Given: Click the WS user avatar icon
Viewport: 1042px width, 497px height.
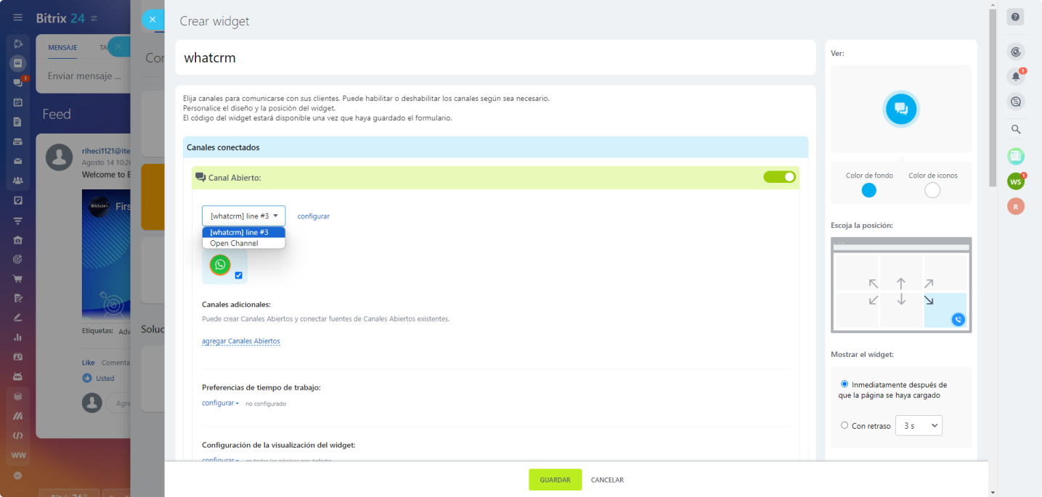Looking at the screenshot, I should pos(1015,181).
